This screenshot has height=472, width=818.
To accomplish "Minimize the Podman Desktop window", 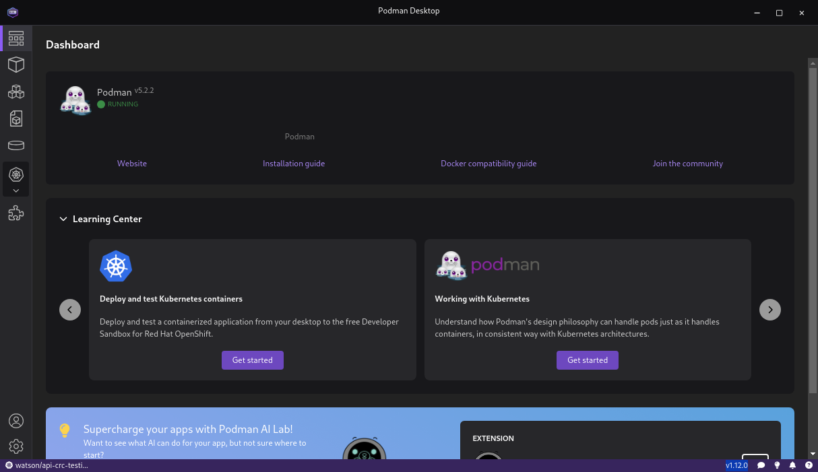I will (x=756, y=12).
